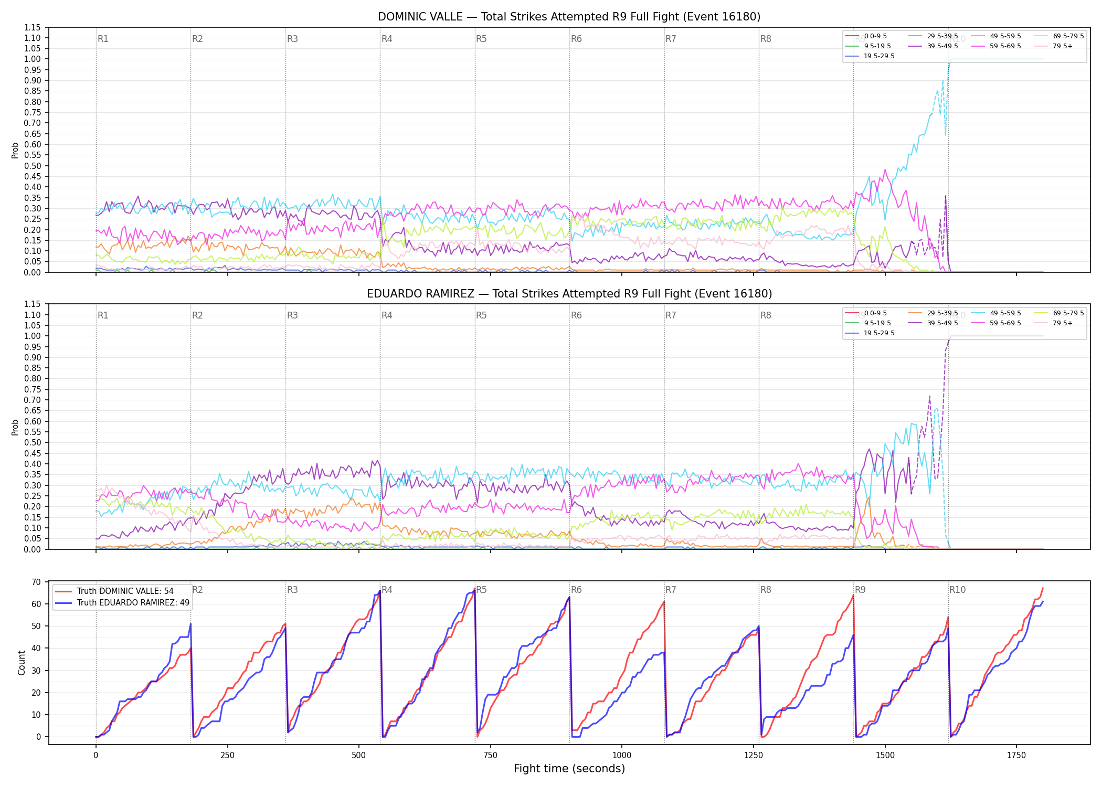The width and height of the screenshot is (1102, 787).
Task: Click the 'Prob' label on EDUARDO RAMIREZ chart
Action: click(x=15, y=427)
